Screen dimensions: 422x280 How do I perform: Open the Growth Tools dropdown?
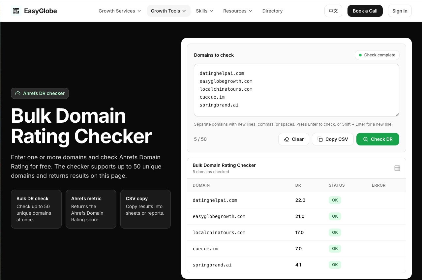click(168, 11)
